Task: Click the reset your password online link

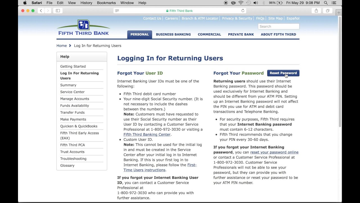Action: click(274, 152)
